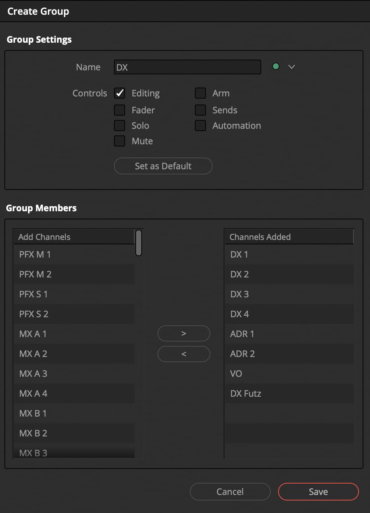Select PFX M 1 in Add Channels

click(74, 254)
